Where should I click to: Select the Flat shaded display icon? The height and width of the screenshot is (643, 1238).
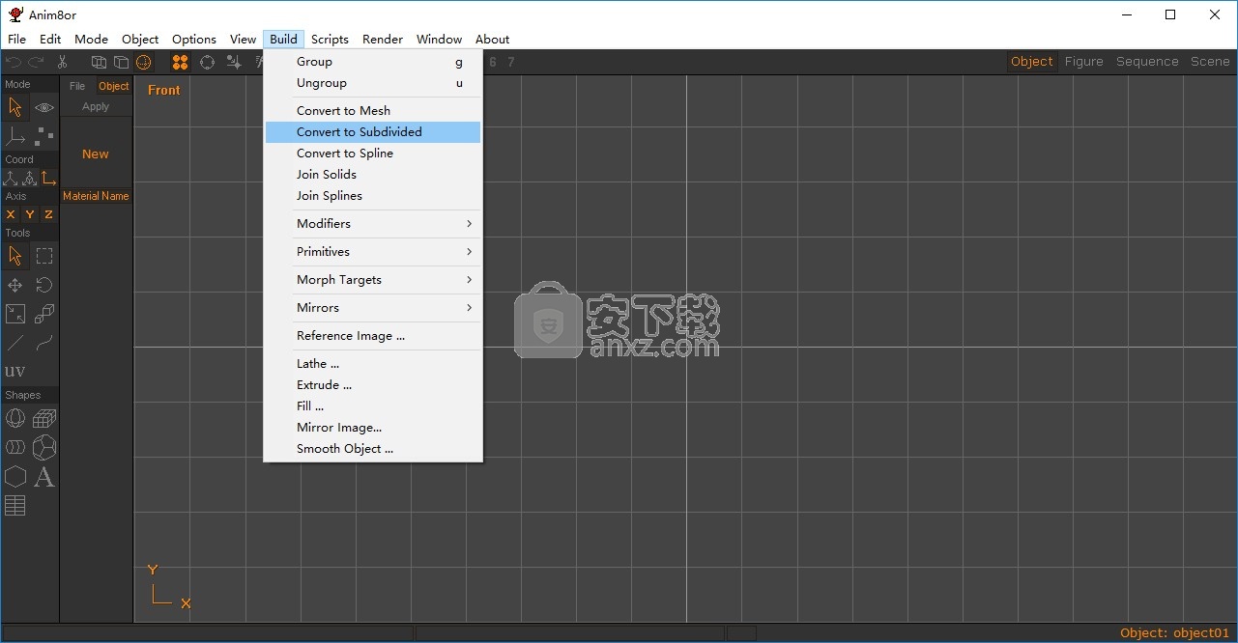coord(121,62)
